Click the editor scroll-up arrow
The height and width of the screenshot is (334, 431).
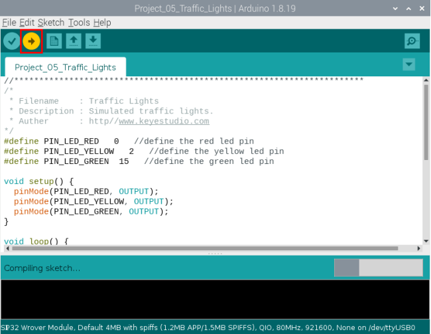click(426, 80)
